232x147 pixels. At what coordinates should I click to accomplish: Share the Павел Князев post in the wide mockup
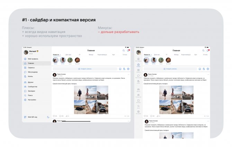67,116
